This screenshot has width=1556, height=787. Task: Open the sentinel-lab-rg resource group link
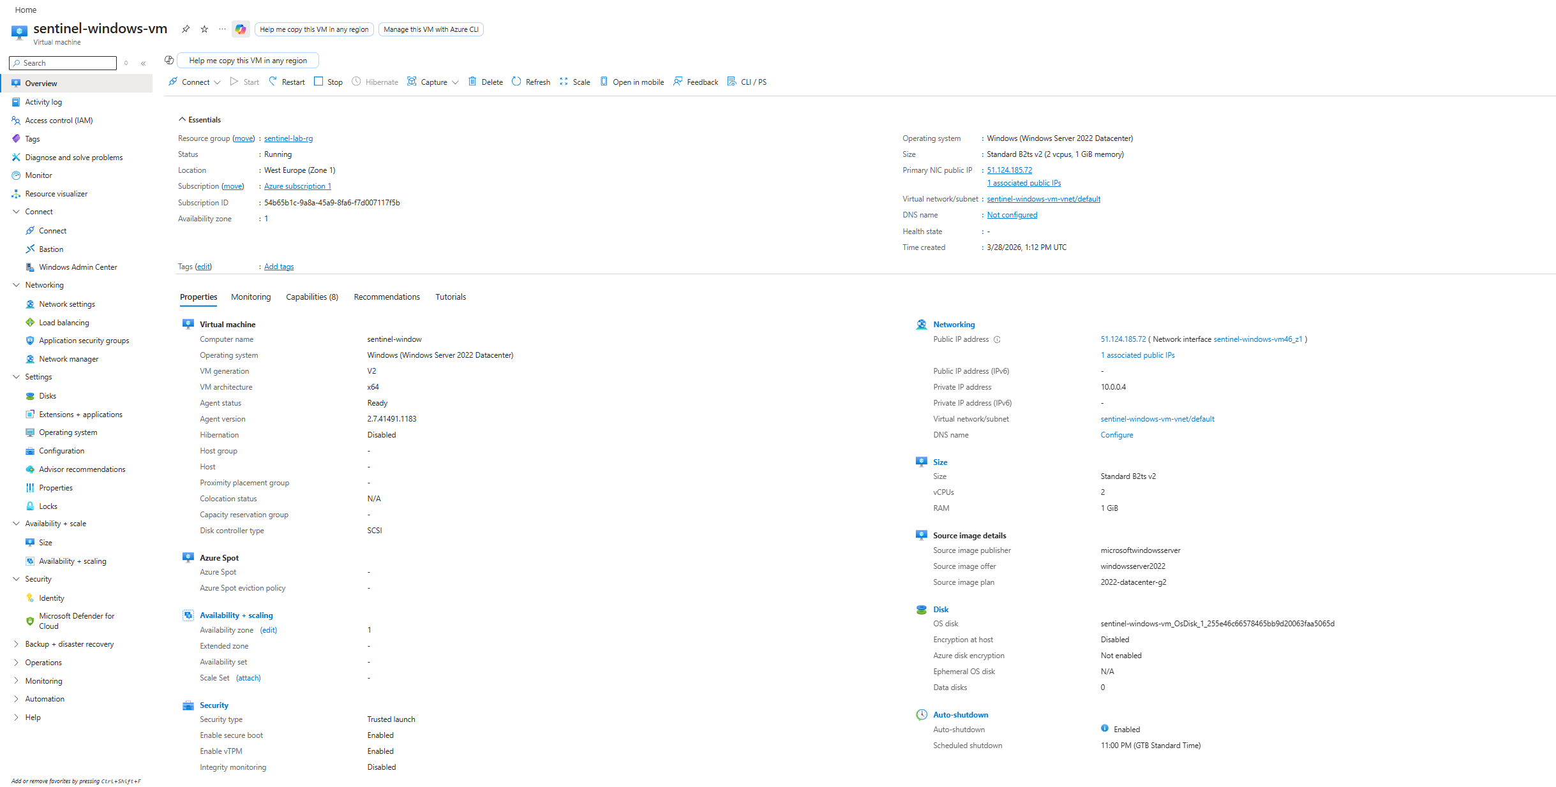[288, 138]
